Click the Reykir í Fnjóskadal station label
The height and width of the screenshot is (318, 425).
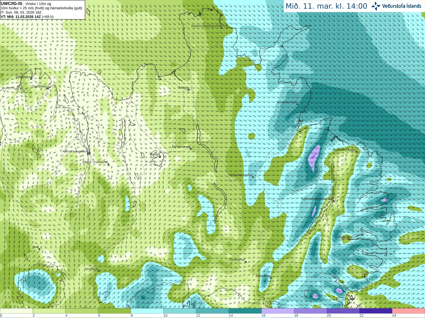coord(95,162)
